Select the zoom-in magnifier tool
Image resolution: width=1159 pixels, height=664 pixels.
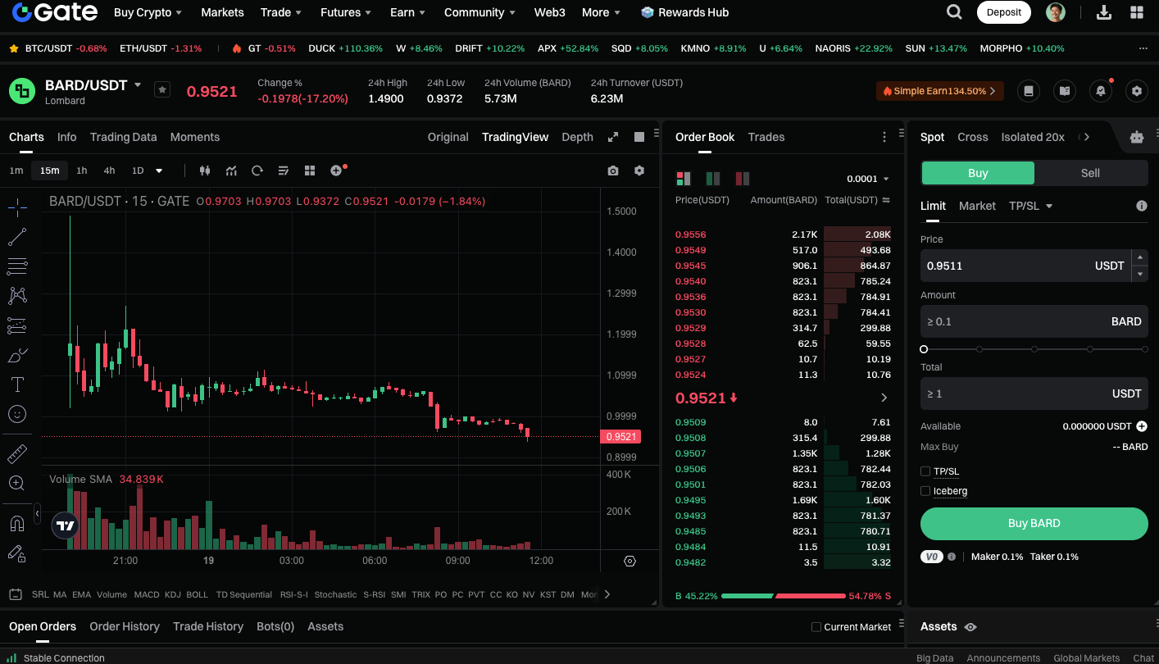[17, 483]
